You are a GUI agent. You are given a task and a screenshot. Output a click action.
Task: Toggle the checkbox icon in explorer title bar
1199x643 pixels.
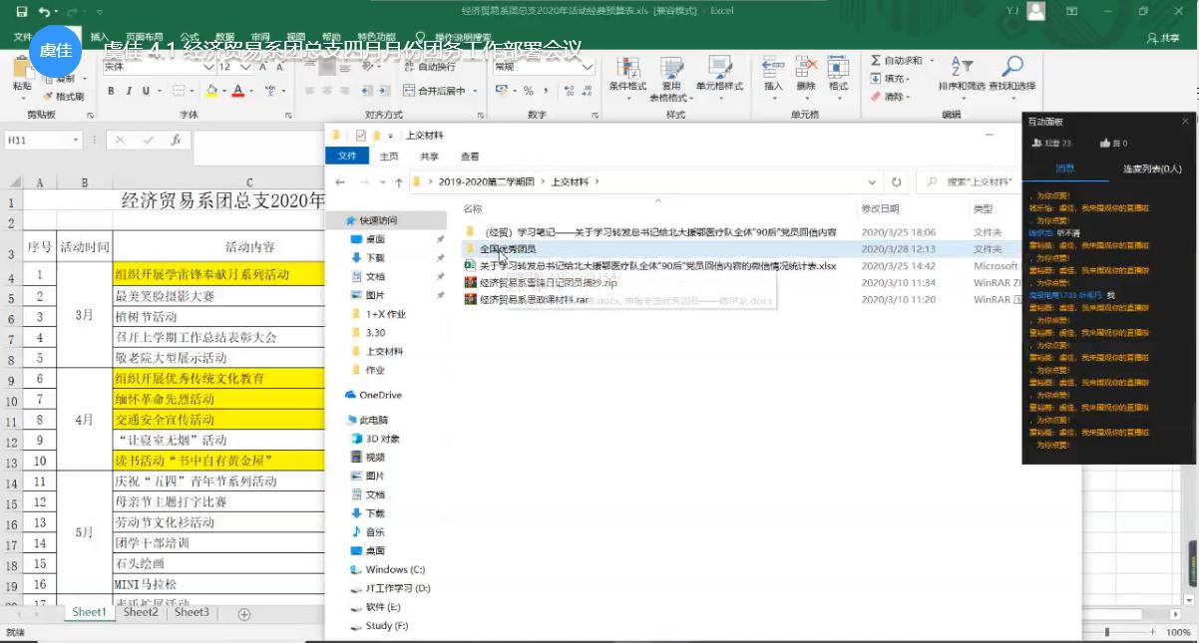(360, 135)
